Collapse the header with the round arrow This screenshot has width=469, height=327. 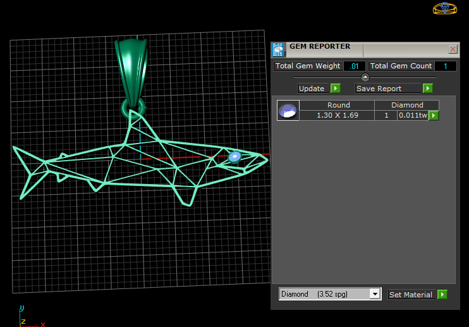coord(365,77)
